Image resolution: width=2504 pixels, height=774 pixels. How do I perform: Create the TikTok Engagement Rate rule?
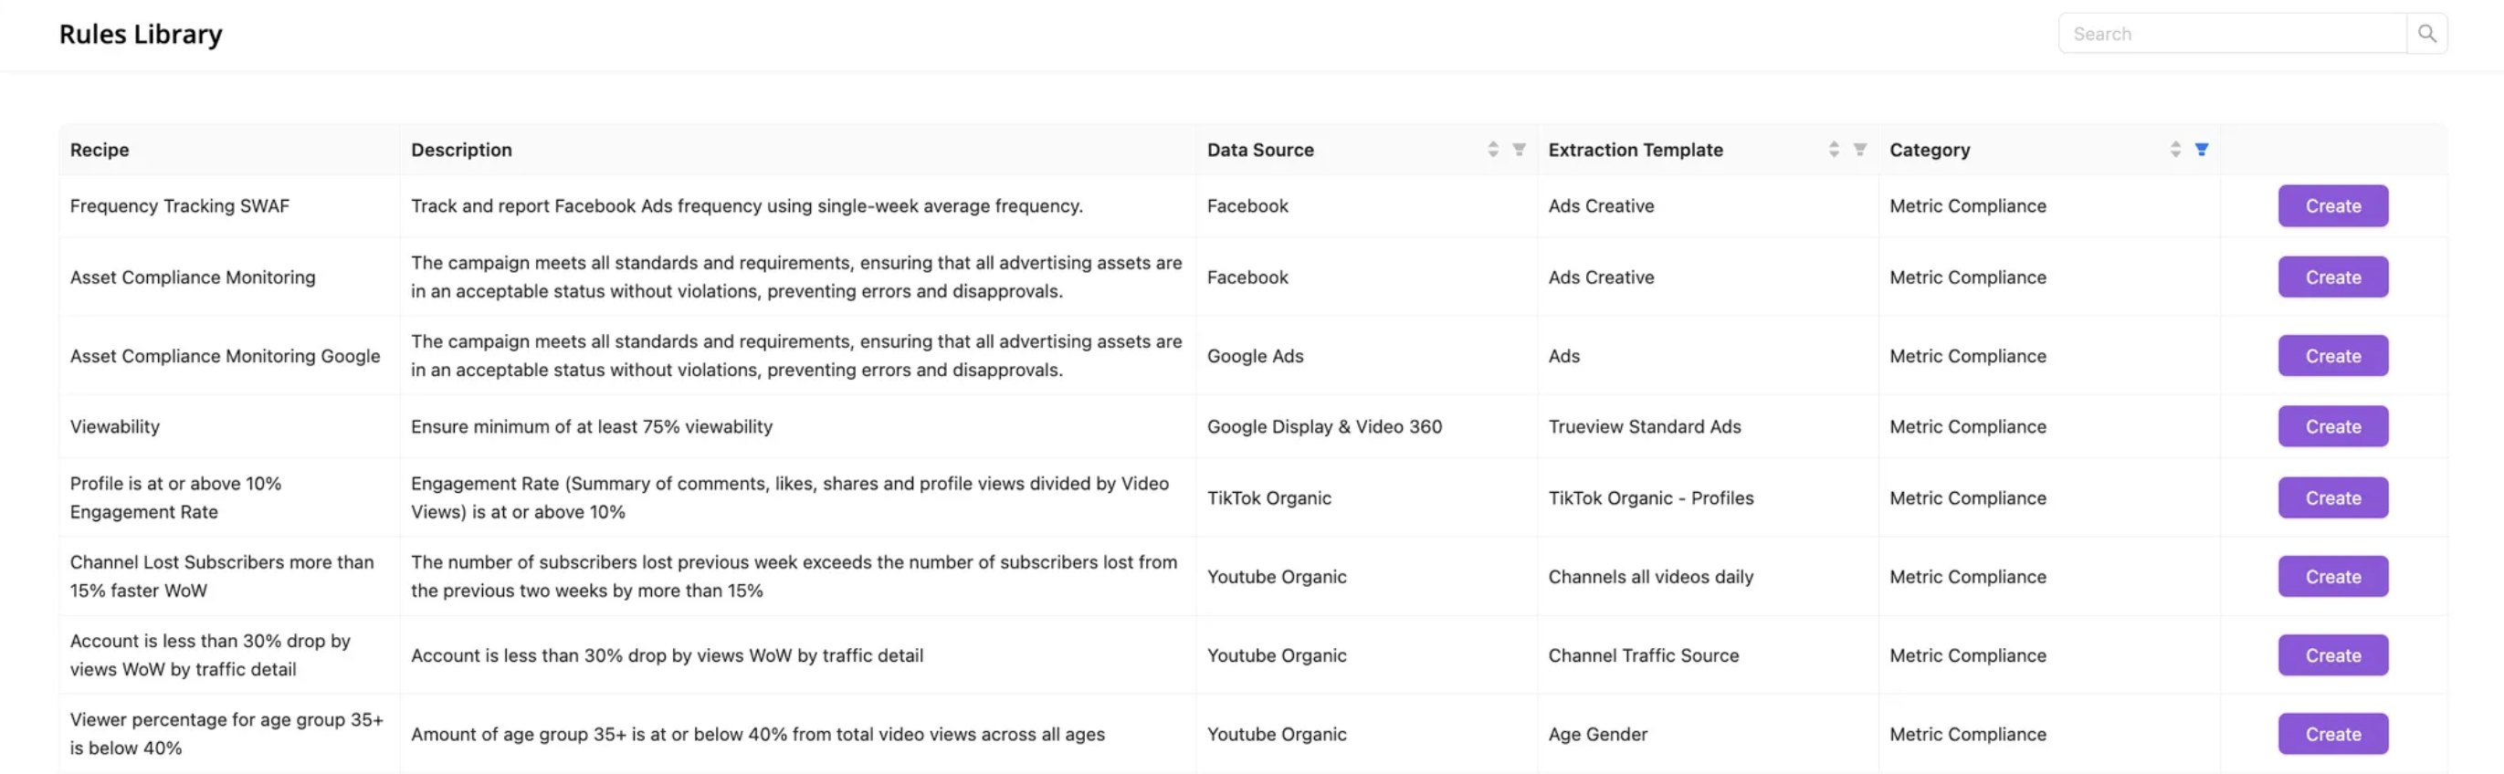[x=2332, y=498]
